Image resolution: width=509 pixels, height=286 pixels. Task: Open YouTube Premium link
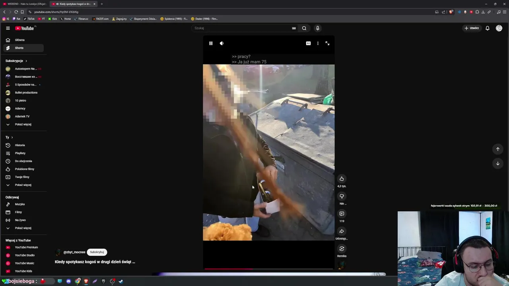23,247
